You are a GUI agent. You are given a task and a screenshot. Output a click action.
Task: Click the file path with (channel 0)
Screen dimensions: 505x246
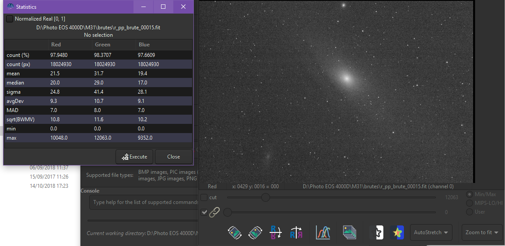(378, 186)
